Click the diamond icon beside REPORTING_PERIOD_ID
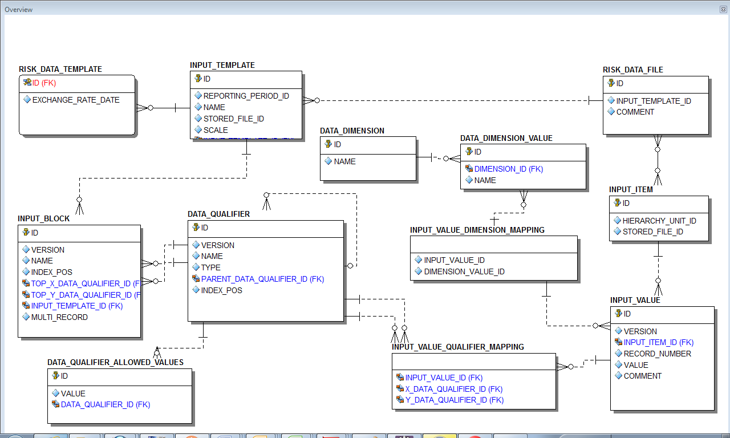This screenshot has height=438, width=730. 198,96
